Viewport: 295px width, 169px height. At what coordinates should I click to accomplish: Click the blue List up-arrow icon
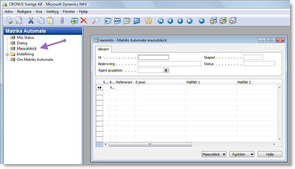(201, 21)
